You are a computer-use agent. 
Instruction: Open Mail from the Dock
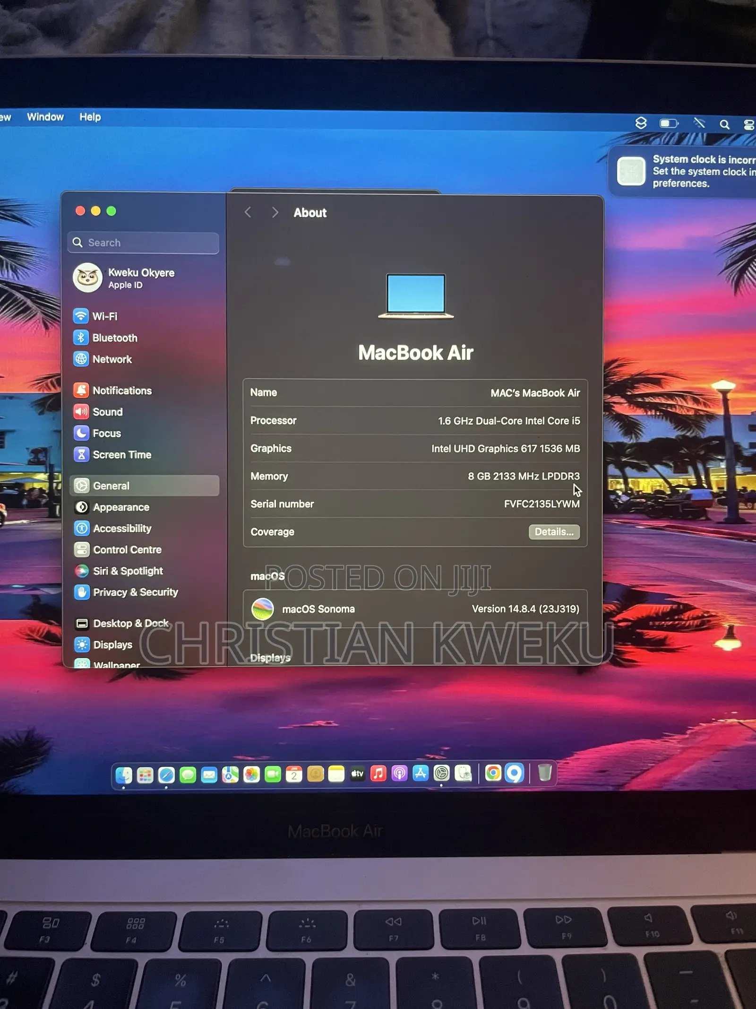[209, 774]
